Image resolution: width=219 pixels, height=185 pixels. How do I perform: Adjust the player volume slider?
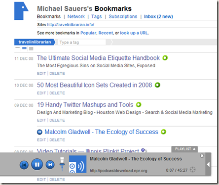point(62,164)
